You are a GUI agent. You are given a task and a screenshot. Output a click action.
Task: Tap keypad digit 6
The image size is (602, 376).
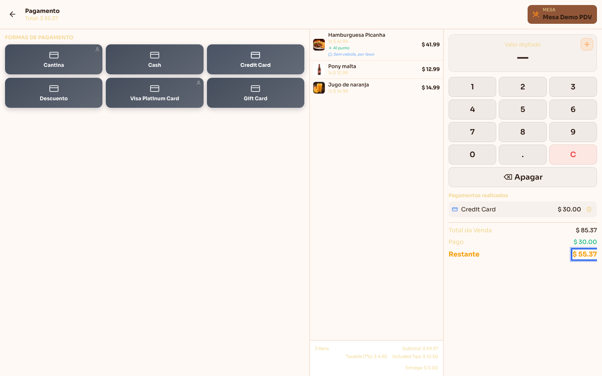click(573, 109)
